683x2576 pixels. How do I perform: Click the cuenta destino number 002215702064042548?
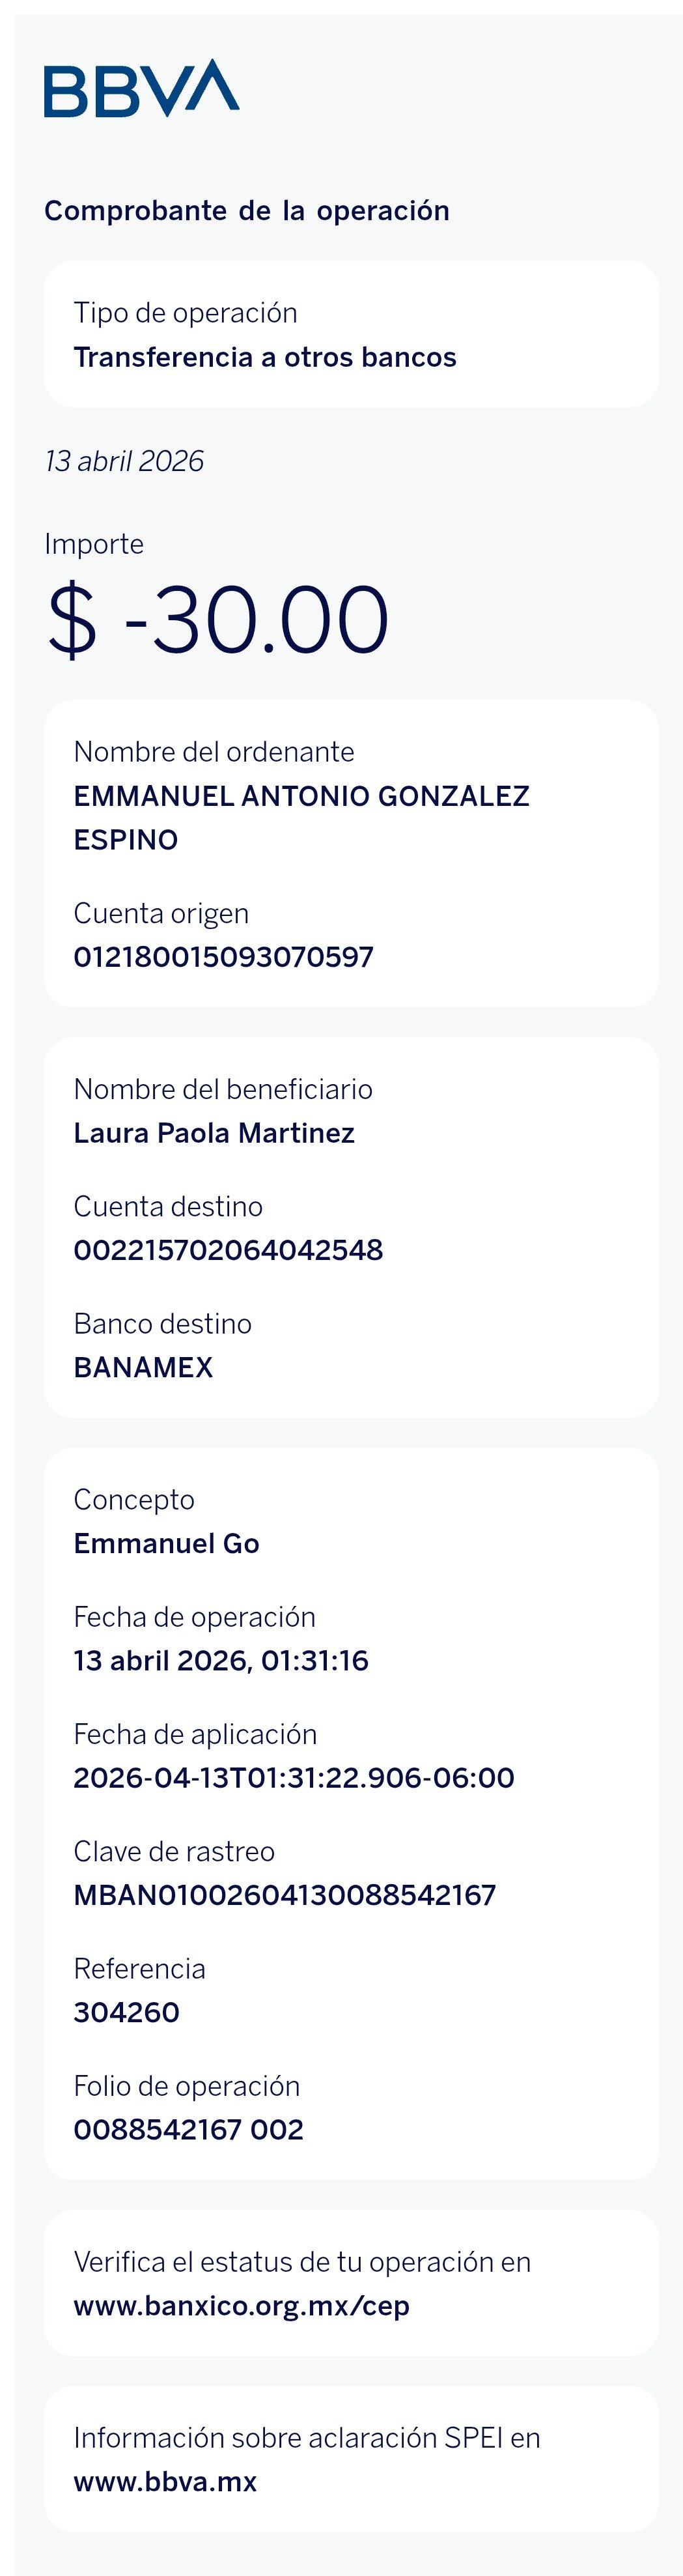(229, 1250)
